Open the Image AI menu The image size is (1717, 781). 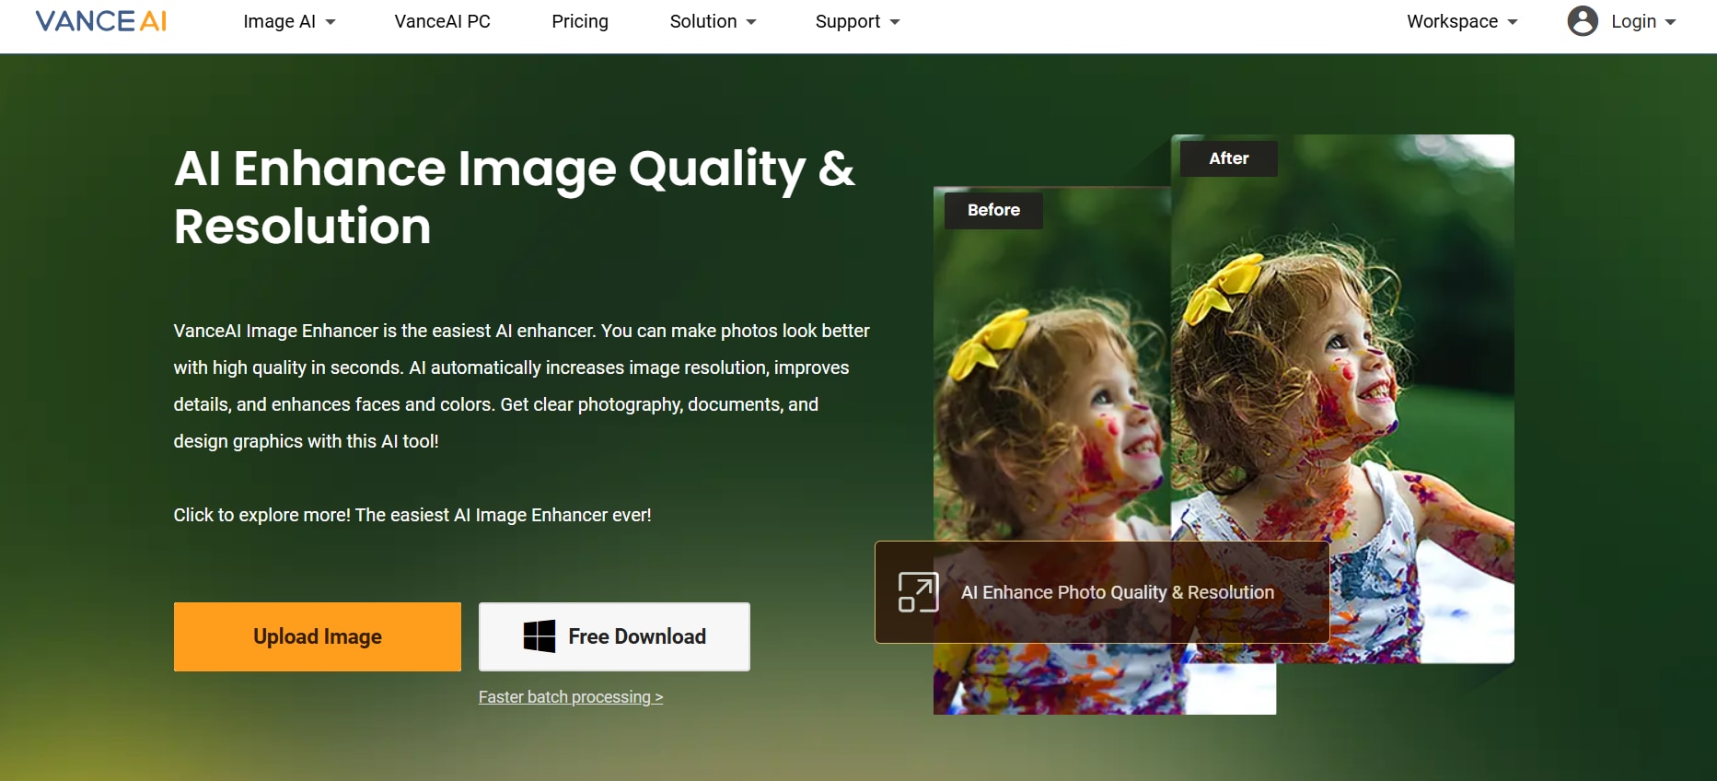point(289,21)
